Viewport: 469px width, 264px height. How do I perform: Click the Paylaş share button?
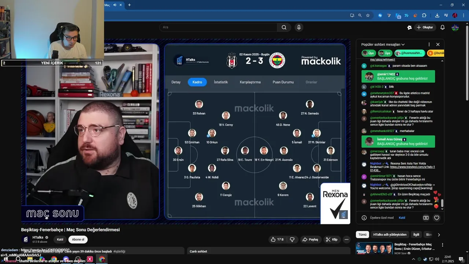coord(310,239)
